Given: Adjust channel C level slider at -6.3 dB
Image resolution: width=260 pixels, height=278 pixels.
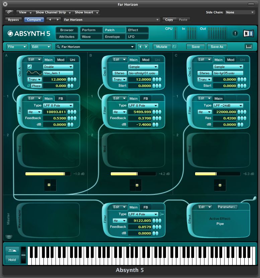Looking at the screenshot, I should (x=218, y=174).
